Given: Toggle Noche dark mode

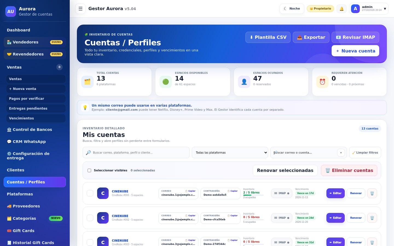Looking at the screenshot, I should click(x=292, y=9).
